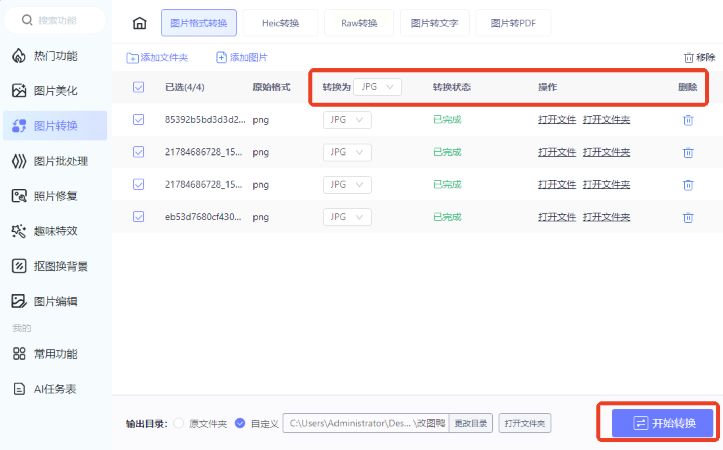
Task: Delete the eb53d7680cf430 row with trash icon
Action: coord(688,217)
